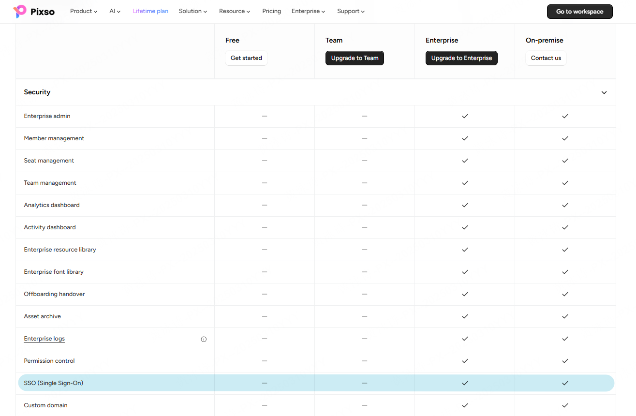Click the Pixso logo icon

(x=20, y=11)
